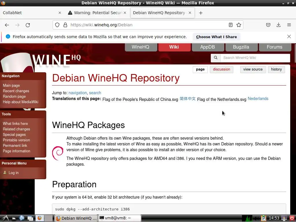This screenshot has width=296, height=222.
Task: Close the Warning: Potential Security tab
Action: 125,13
